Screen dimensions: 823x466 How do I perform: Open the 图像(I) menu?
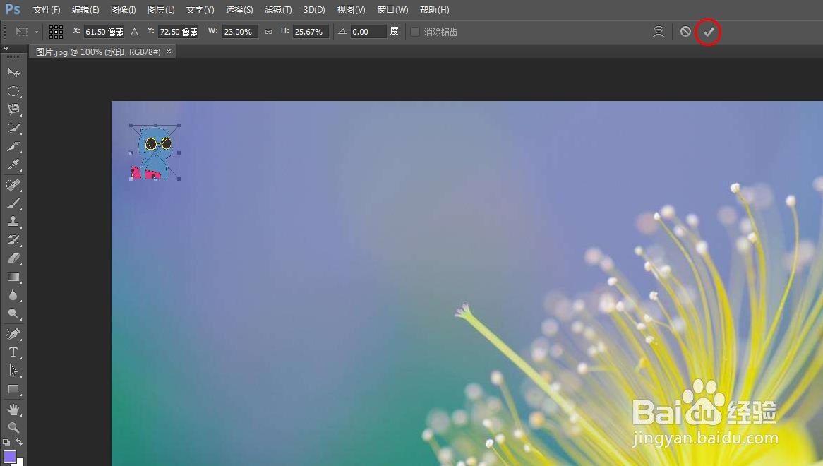[124, 10]
